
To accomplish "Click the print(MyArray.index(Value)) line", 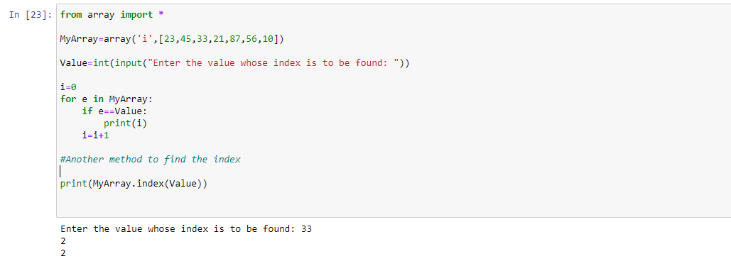I will tap(134, 184).
